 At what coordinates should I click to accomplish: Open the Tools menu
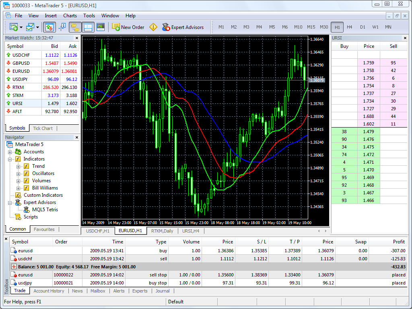point(89,16)
